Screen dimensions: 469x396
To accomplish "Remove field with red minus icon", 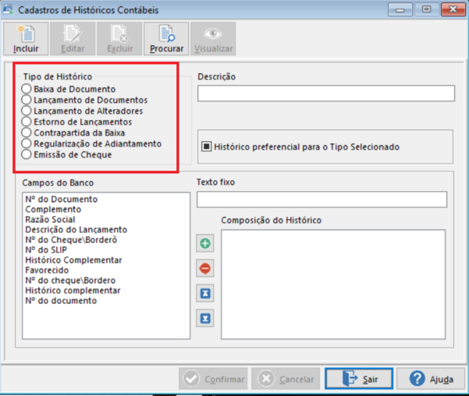I will 205,268.
